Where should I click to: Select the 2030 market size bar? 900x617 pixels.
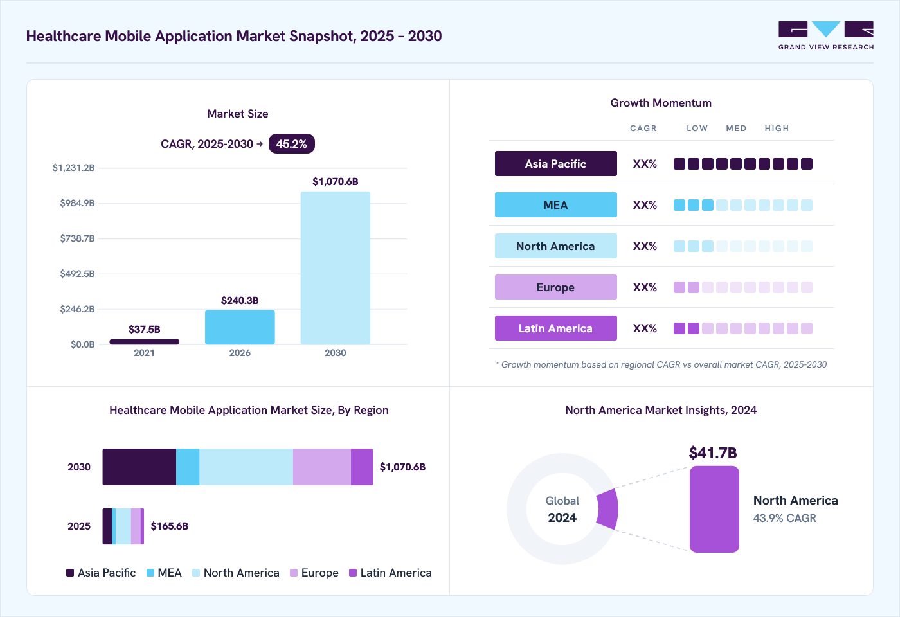coord(336,268)
